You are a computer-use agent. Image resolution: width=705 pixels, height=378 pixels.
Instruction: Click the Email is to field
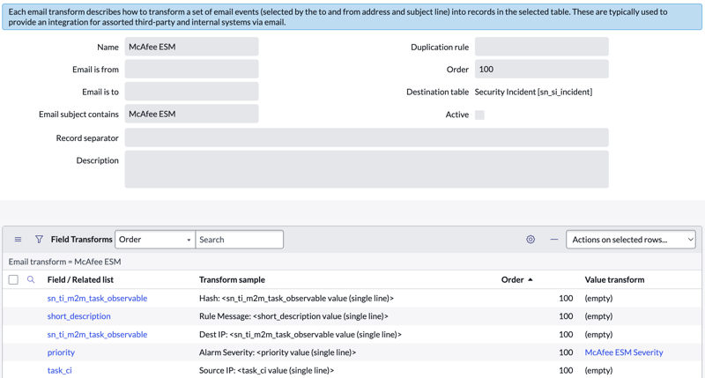tap(191, 92)
